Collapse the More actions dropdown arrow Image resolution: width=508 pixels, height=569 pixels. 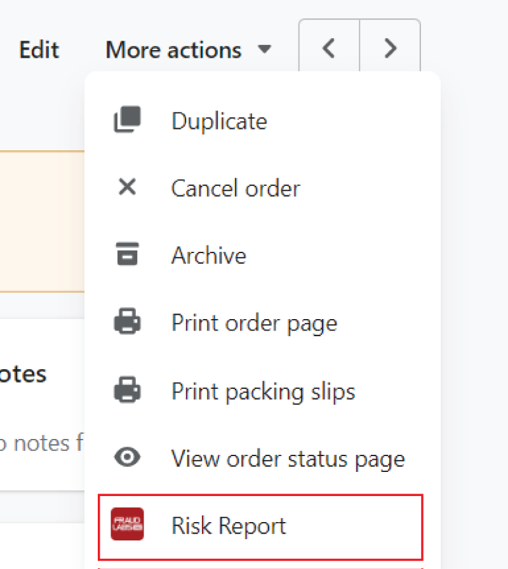(x=264, y=49)
